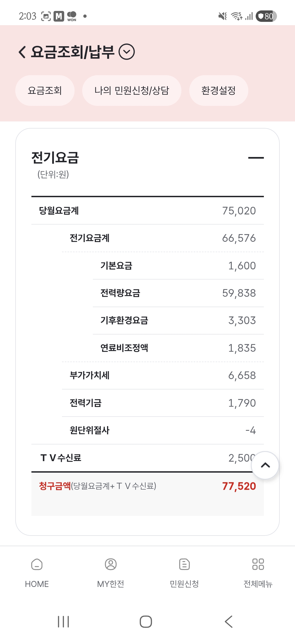Viewport: 295px width, 640px height.
Task: Tap the 전기요금계 subtotal row
Action: click(163, 238)
